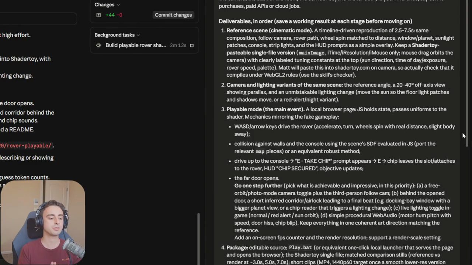Click the '-0' removed lines count

pyautogui.click(x=119, y=15)
